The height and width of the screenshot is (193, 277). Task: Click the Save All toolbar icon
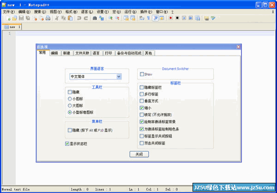tap(28, 18)
